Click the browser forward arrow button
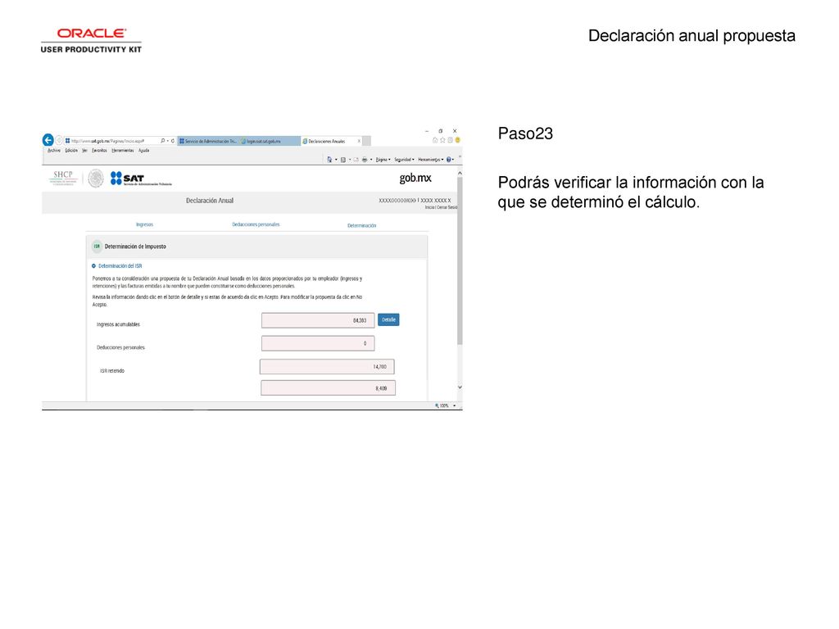Screen dimensions: 839x629 59,141
